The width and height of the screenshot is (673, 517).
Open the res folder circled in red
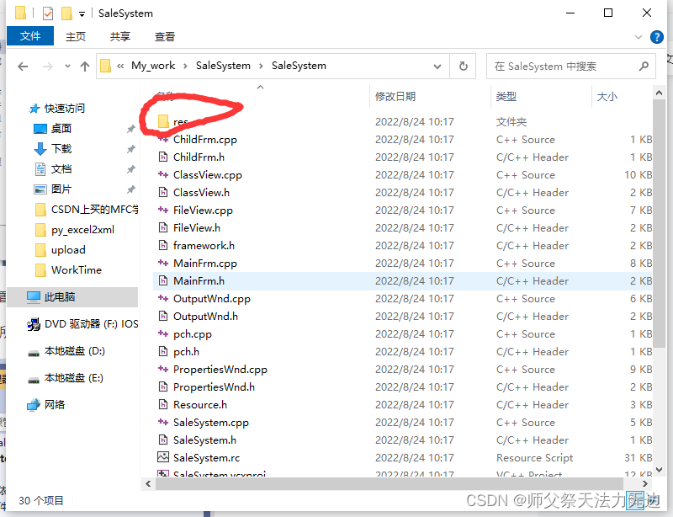pyautogui.click(x=181, y=121)
